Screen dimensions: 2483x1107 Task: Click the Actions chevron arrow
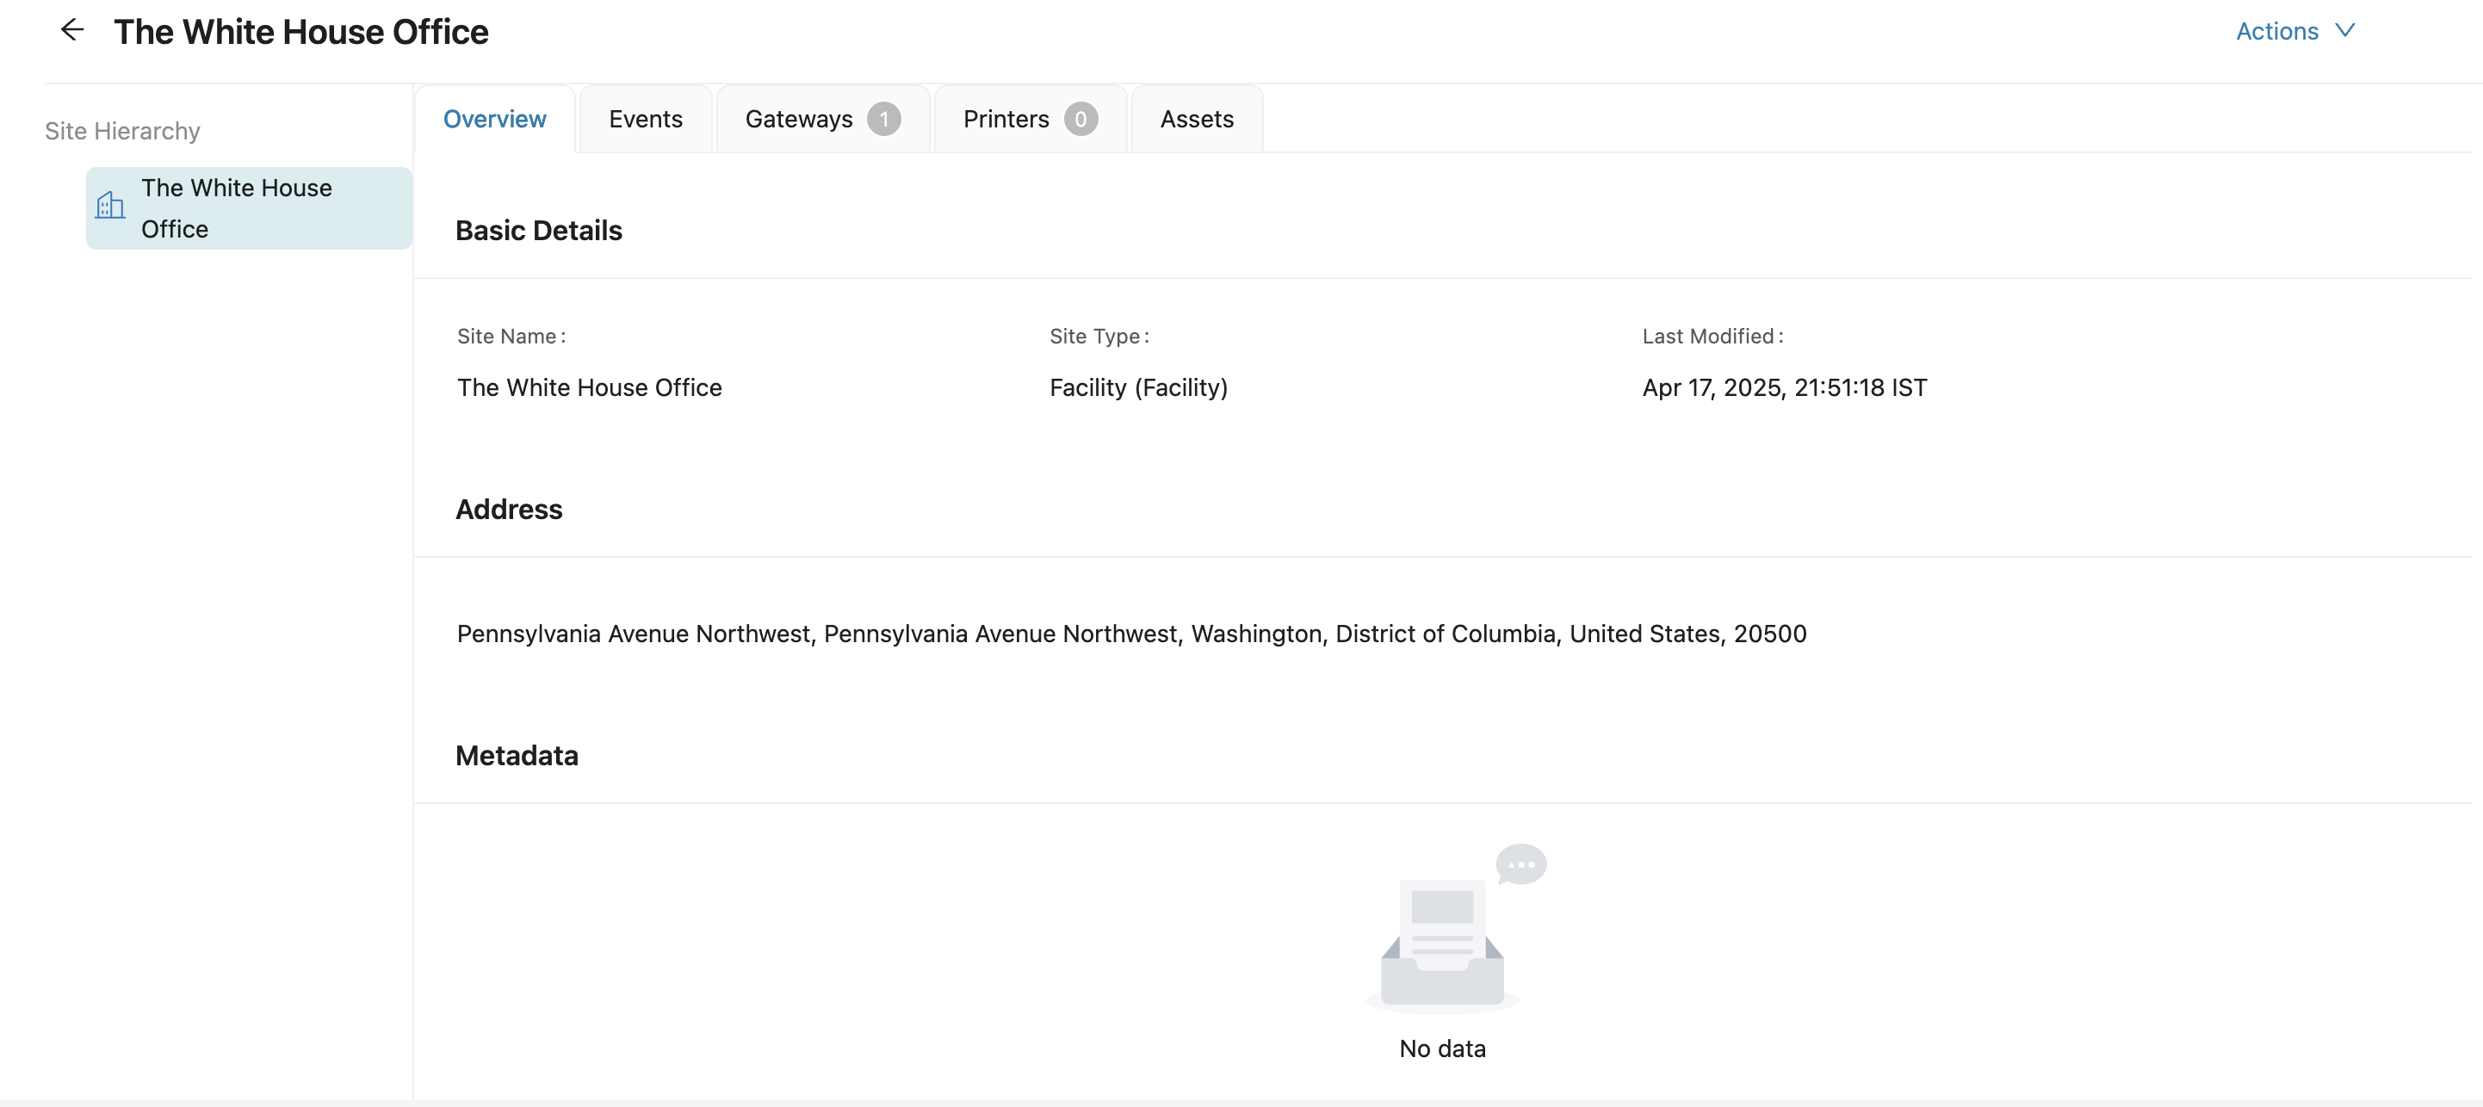coord(2345,31)
